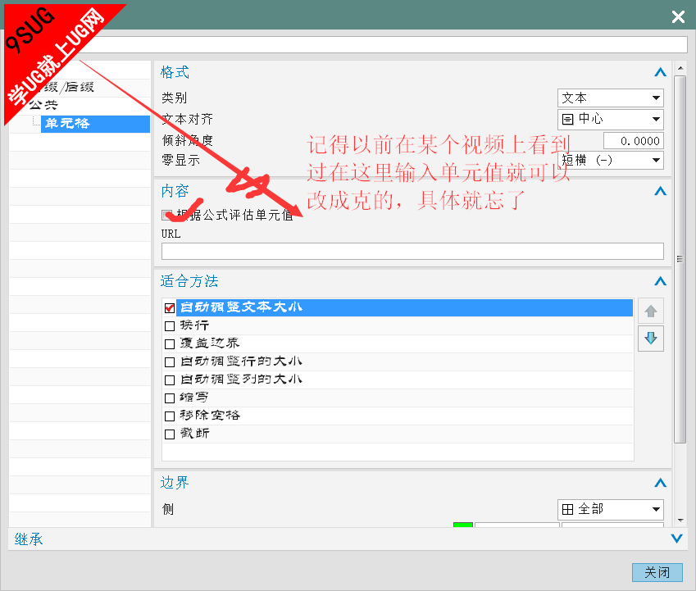Viewport: 696px width, 591px height.
Task: Click the 倾斜角度 value field
Action: click(634, 141)
